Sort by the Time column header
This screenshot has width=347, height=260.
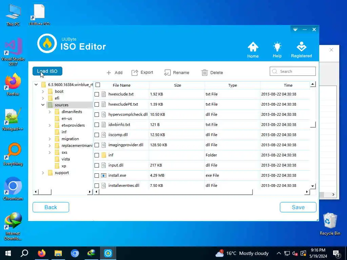tap(288, 85)
